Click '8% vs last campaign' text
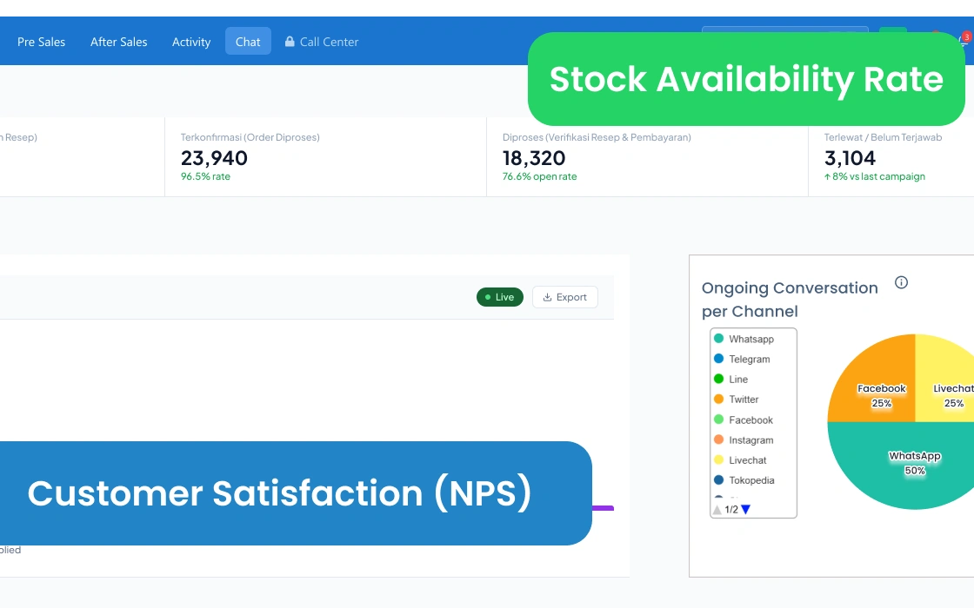The width and height of the screenshot is (974, 608). [875, 177]
